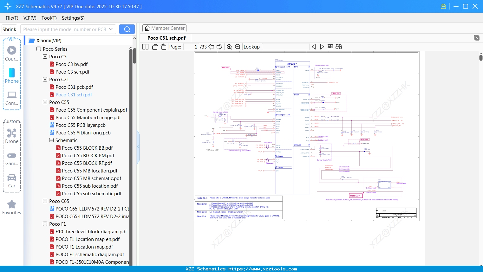Collapse the Schematic subfolder

click(x=51, y=140)
